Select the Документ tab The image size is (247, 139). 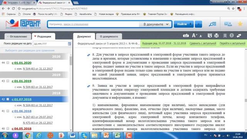(84, 36)
